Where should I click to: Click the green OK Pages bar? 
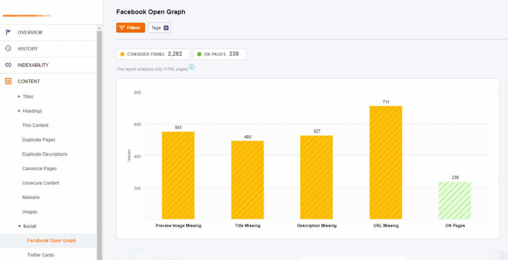454,200
